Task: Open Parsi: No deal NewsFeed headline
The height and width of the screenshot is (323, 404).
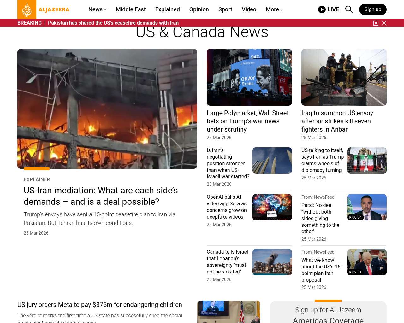Action: (320, 218)
